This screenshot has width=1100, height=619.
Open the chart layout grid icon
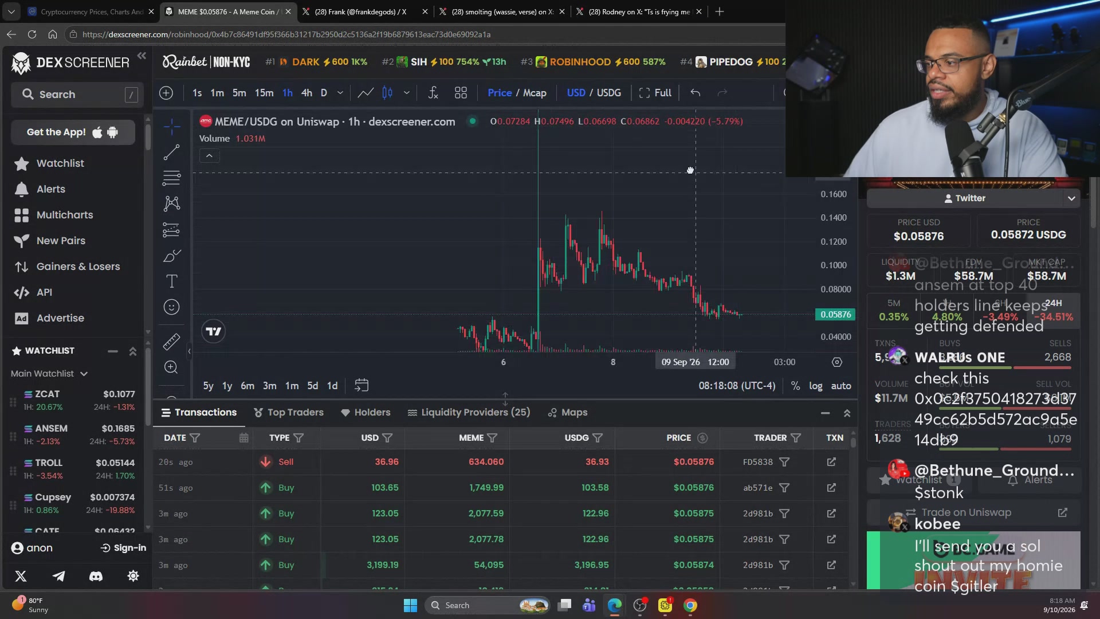(x=461, y=93)
